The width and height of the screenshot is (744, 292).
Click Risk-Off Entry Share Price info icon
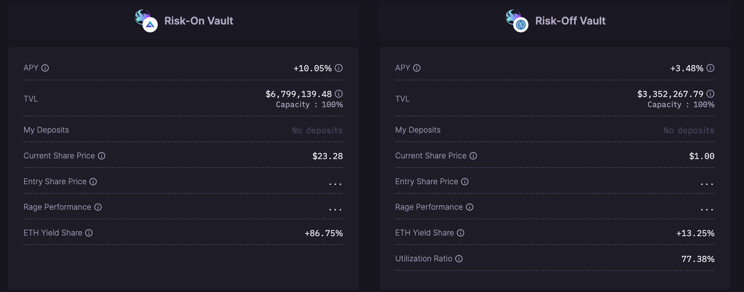[465, 182]
